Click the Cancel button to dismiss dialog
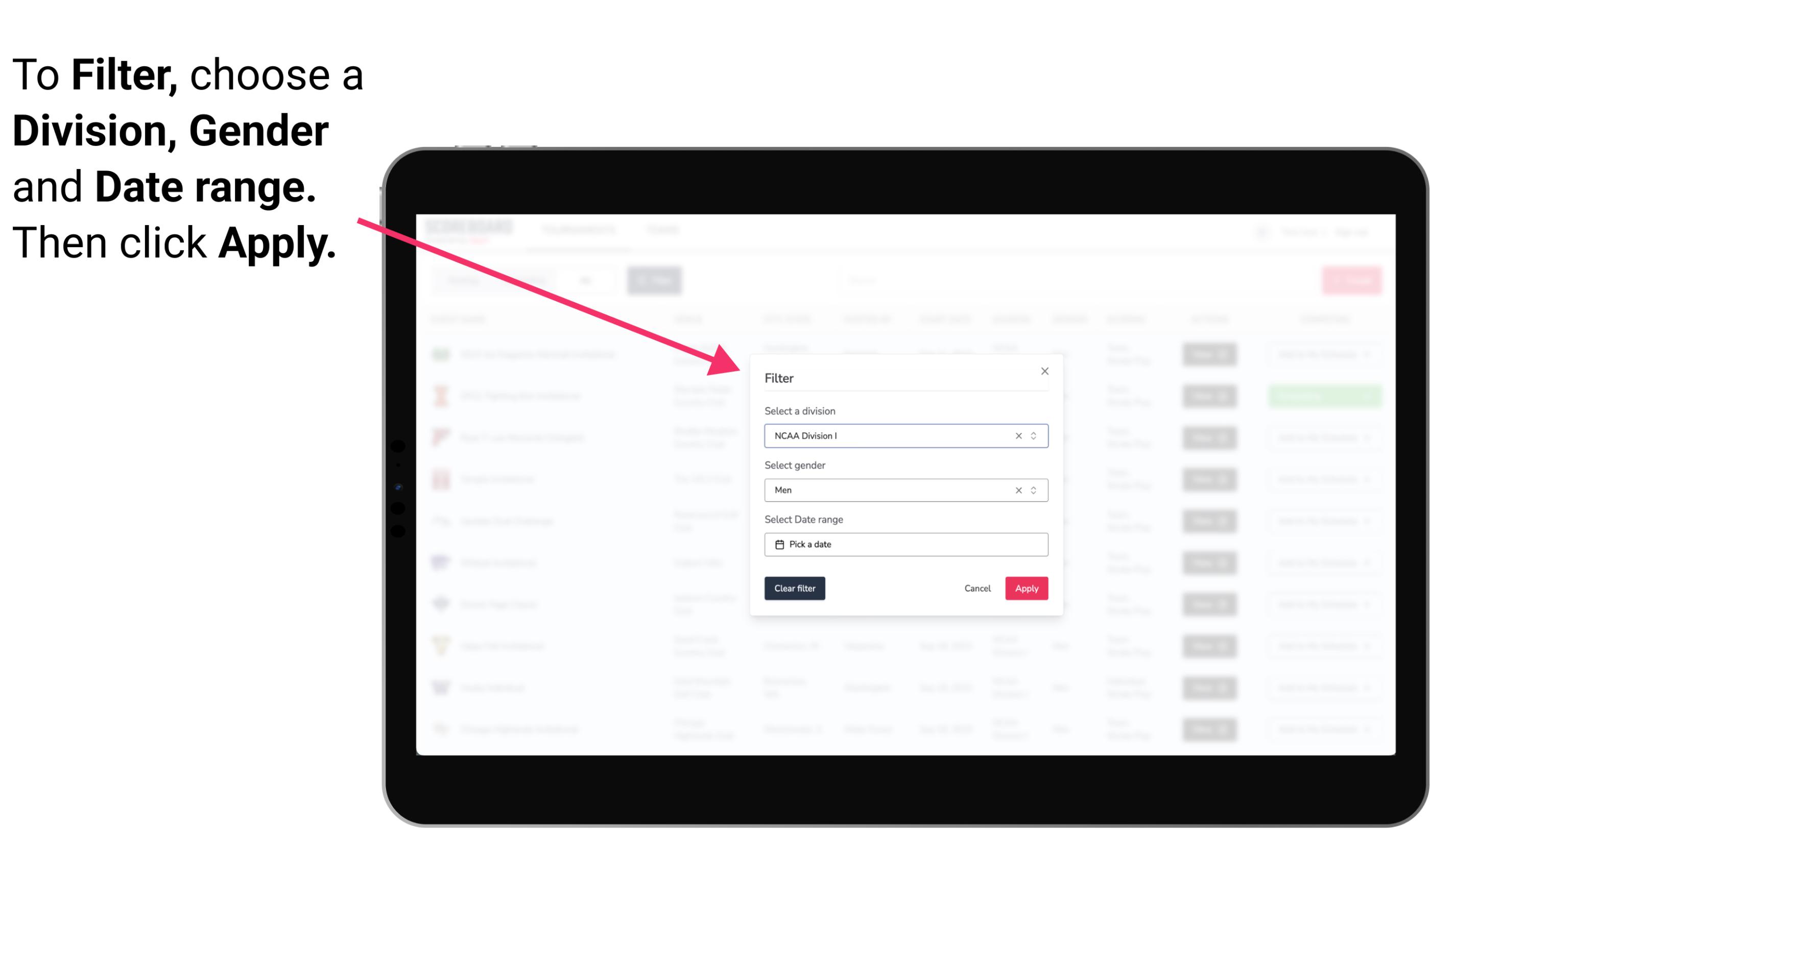This screenshot has height=973, width=1809. tap(977, 589)
